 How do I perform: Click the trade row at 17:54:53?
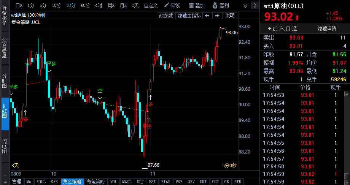(x=302, y=95)
